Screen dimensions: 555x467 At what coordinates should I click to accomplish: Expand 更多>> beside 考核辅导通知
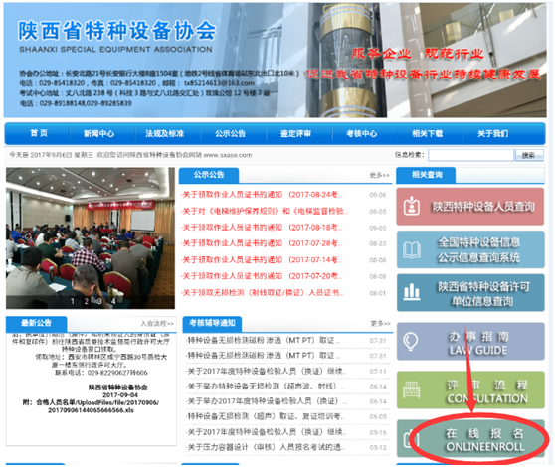tap(380, 324)
